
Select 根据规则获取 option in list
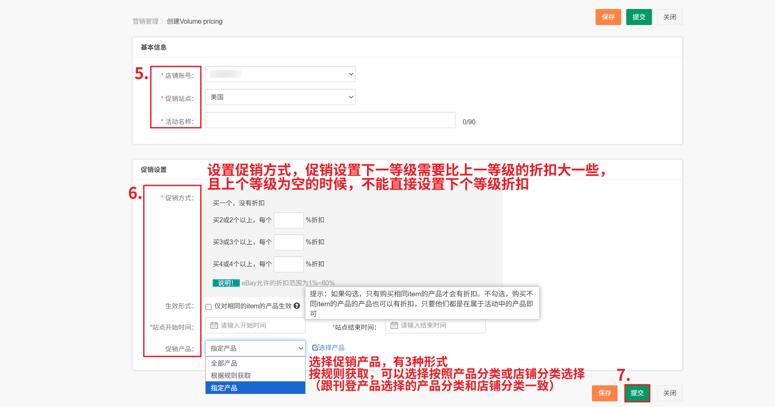coord(255,375)
